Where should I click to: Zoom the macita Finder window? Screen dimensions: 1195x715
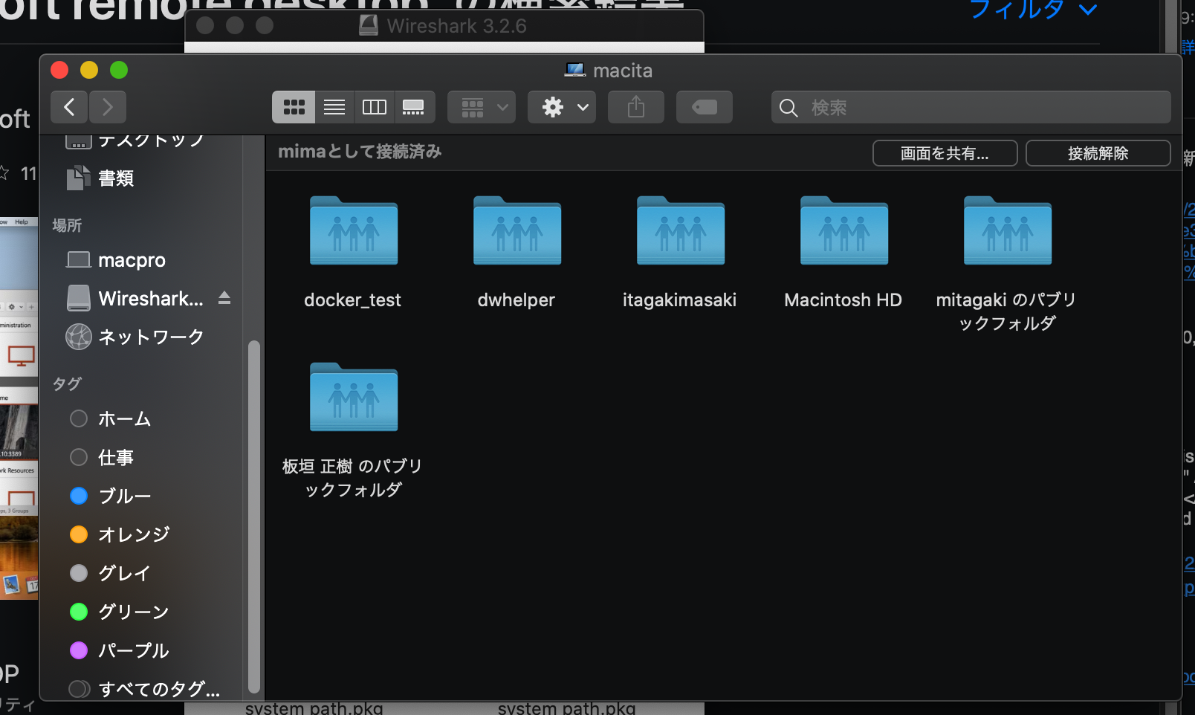pos(119,70)
